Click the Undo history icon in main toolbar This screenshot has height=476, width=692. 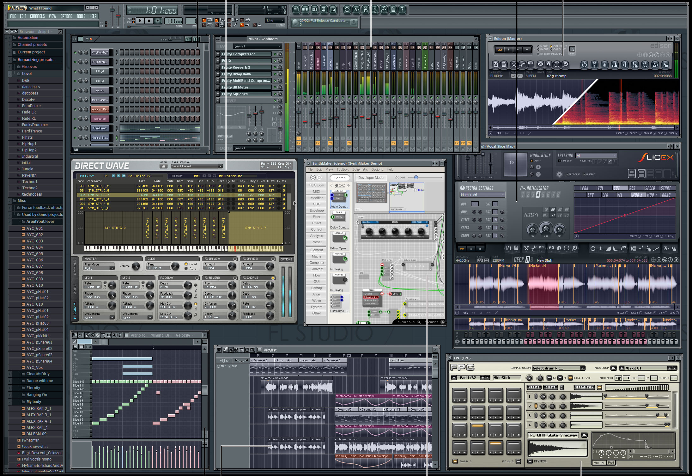click(347, 9)
